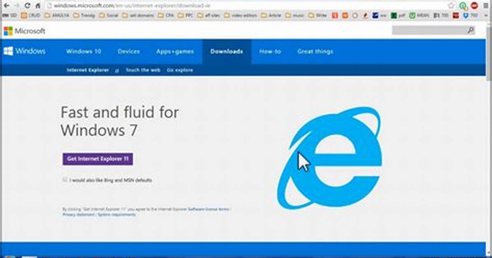Open the Privacy statement link
Screen dimensions: 492x258
[79, 215]
